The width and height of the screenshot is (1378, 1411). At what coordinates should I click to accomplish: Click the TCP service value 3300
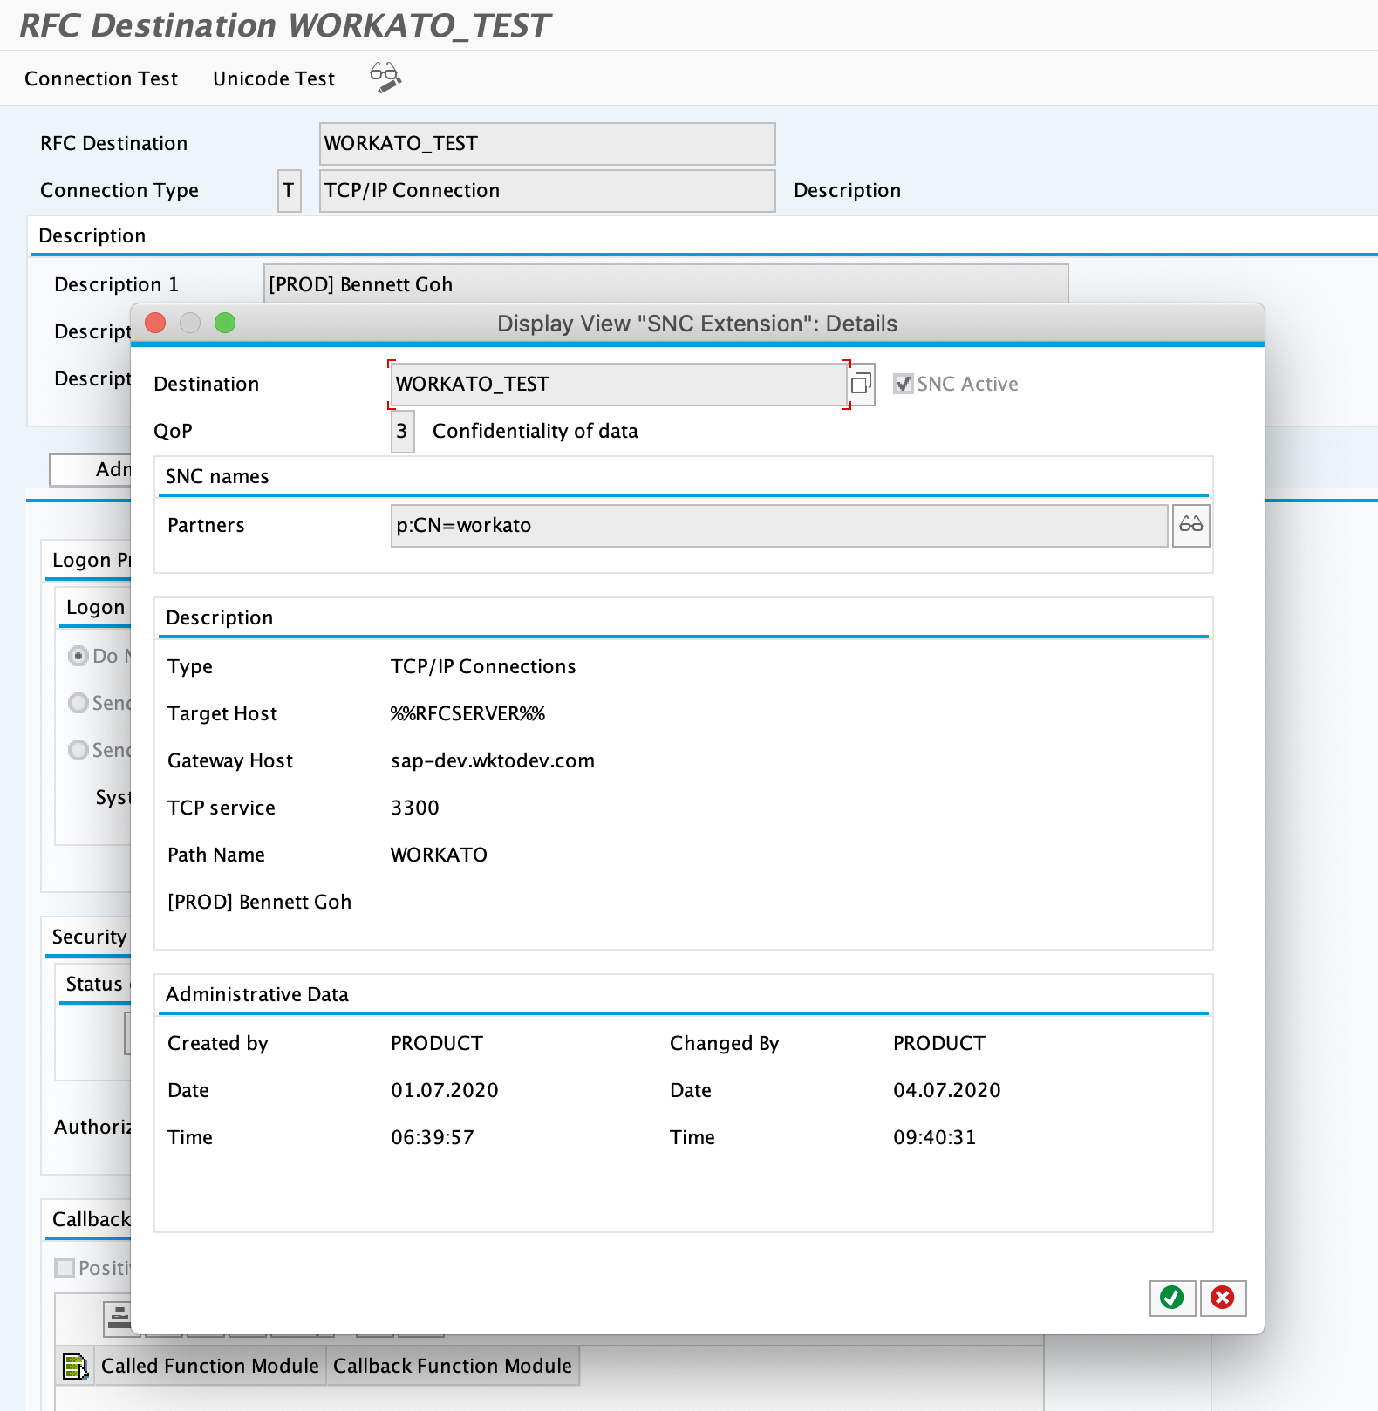tap(415, 808)
